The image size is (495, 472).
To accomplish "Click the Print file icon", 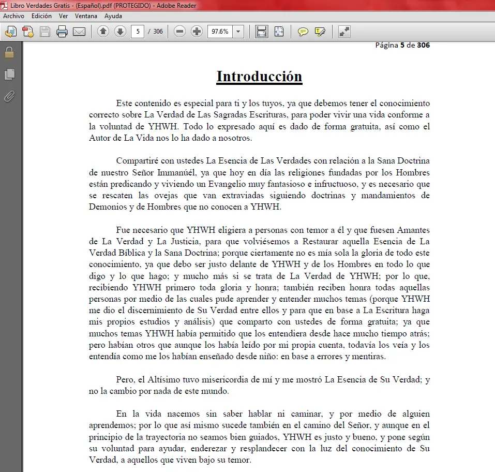I will point(62,32).
